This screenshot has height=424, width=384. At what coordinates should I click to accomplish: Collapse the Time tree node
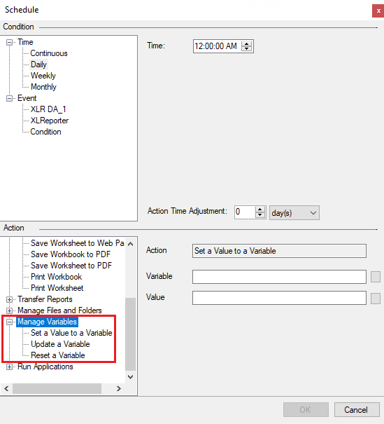10,42
